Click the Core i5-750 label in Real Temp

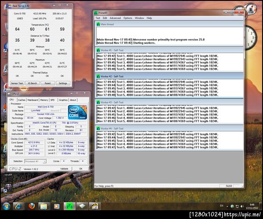pos(20,14)
